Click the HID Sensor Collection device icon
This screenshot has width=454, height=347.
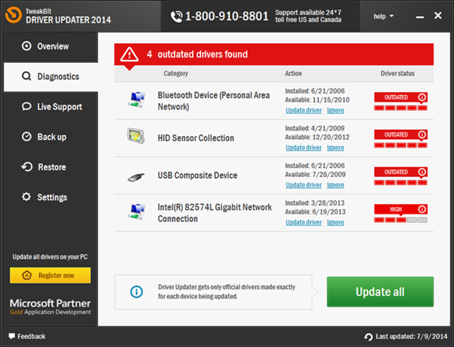(136, 136)
